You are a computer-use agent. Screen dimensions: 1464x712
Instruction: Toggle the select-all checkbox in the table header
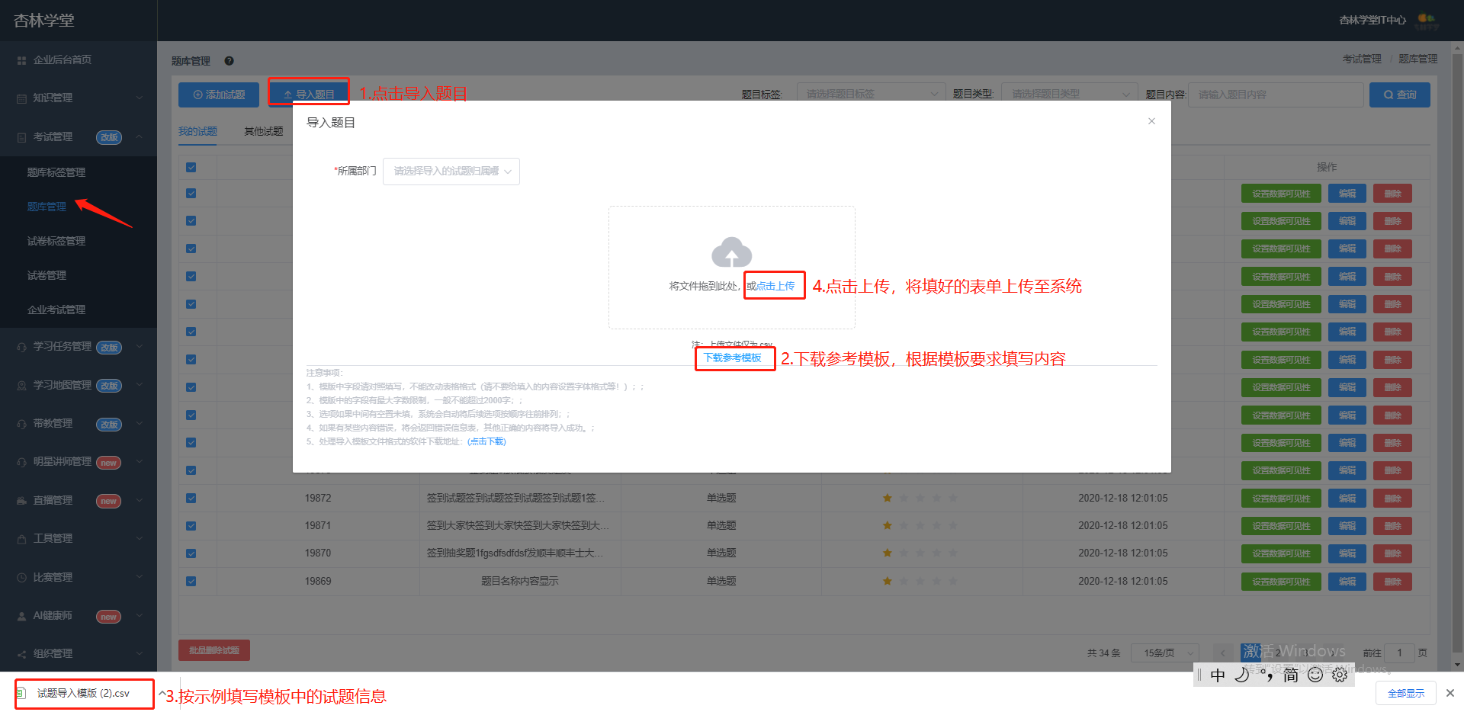pos(191,167)
